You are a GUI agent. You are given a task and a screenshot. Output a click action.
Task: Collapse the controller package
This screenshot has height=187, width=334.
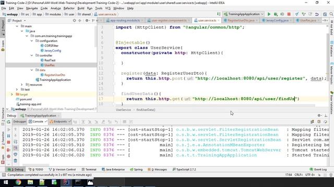tap(32, 56)
